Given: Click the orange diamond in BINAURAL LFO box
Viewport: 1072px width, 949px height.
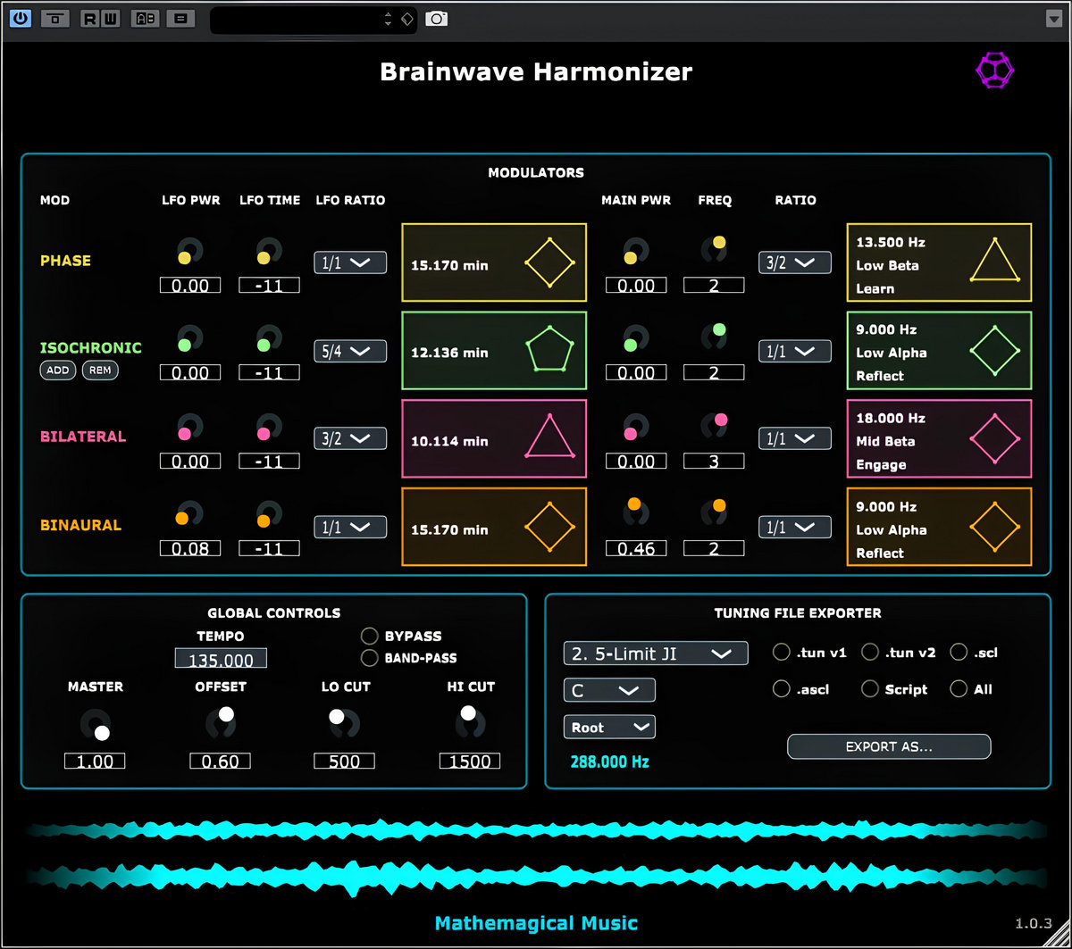Looking at the screenshot, I should (549, 528).
